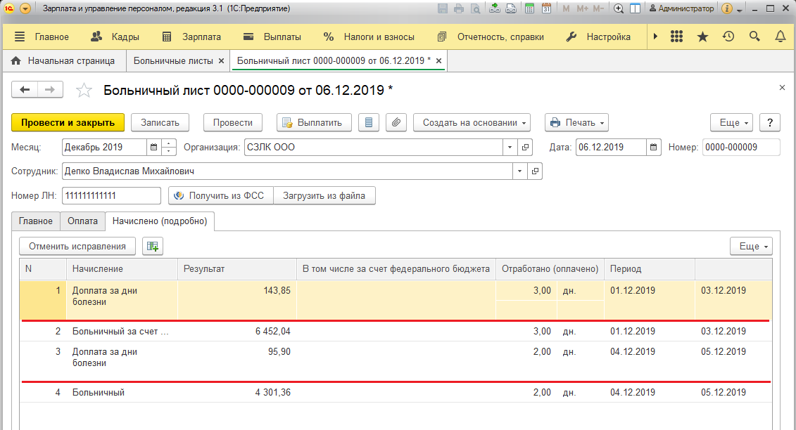
Task: Switch to Больничные листы tab
Action: 172,61
